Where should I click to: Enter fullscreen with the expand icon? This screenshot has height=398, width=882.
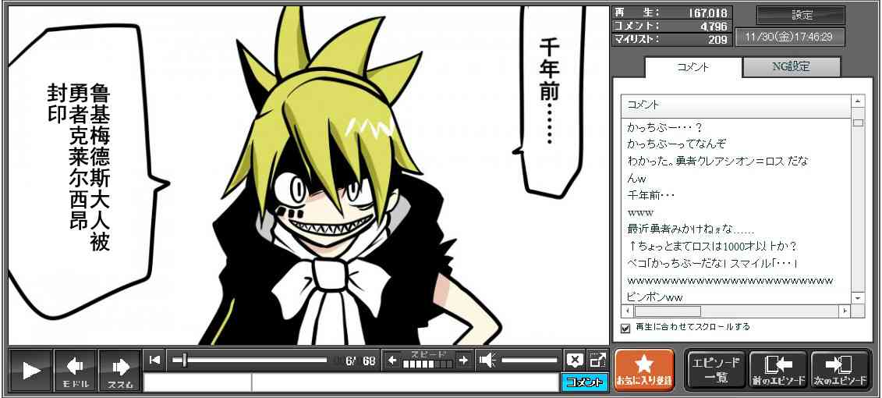(597, 360)
